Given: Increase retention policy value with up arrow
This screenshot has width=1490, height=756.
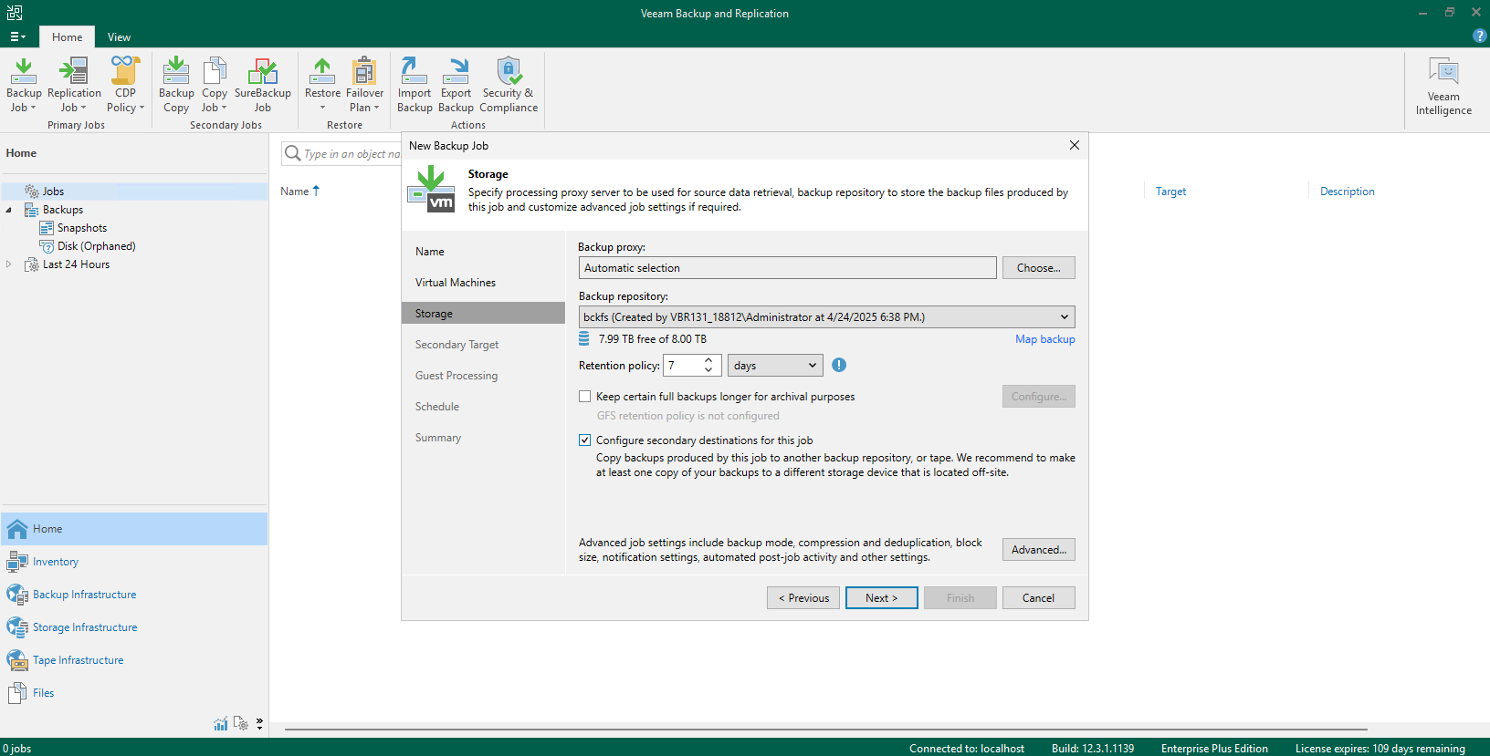Looking at the screenshot, I should (708, 360).
